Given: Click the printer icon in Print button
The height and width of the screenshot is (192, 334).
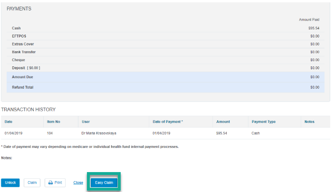Looking at the screenshot, I should [50, 183].
